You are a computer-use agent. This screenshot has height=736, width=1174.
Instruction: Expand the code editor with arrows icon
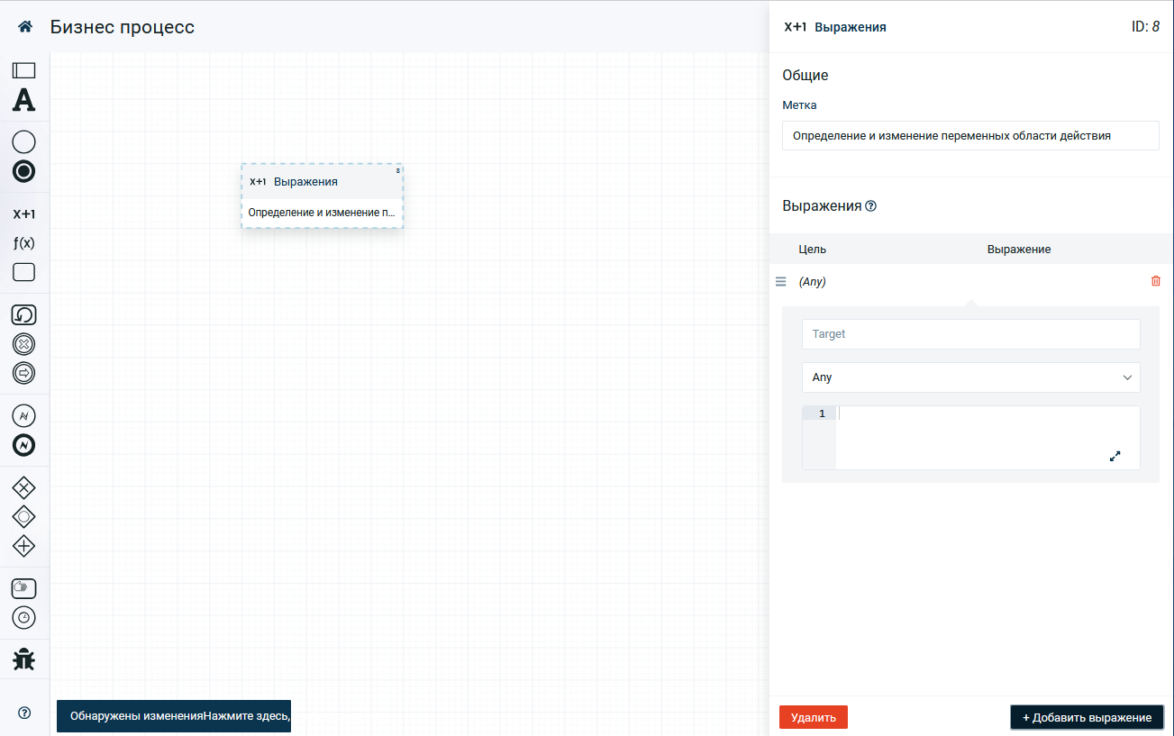pyautogui.click(x=1115, y=457)
